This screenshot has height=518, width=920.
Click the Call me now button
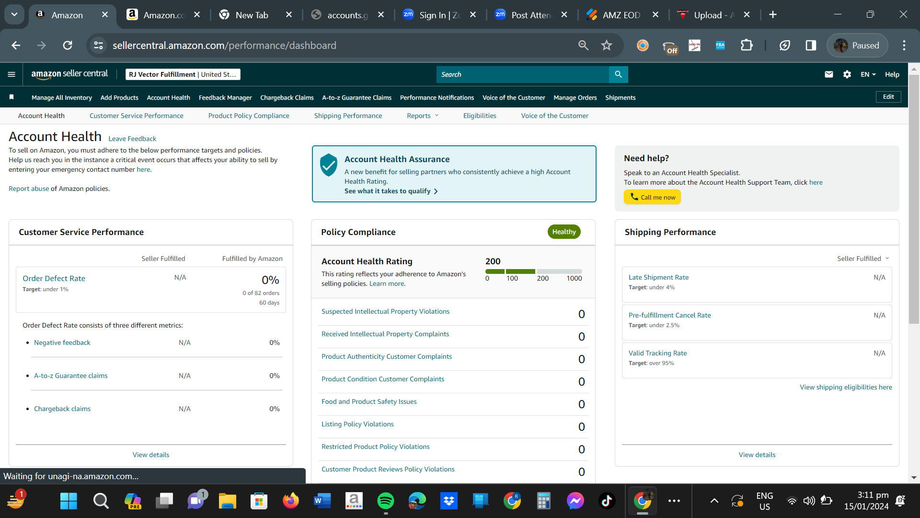[652, 197]
